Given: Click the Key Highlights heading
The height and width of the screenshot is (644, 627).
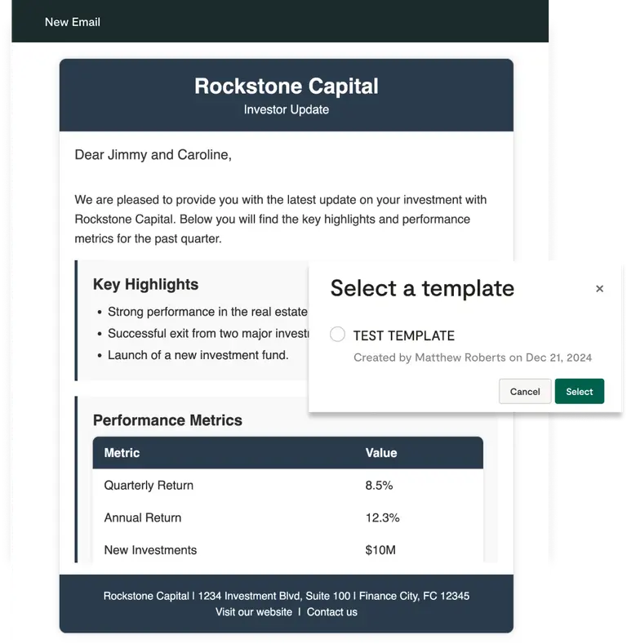Looking at the screenshot, I should click(145, 284).
